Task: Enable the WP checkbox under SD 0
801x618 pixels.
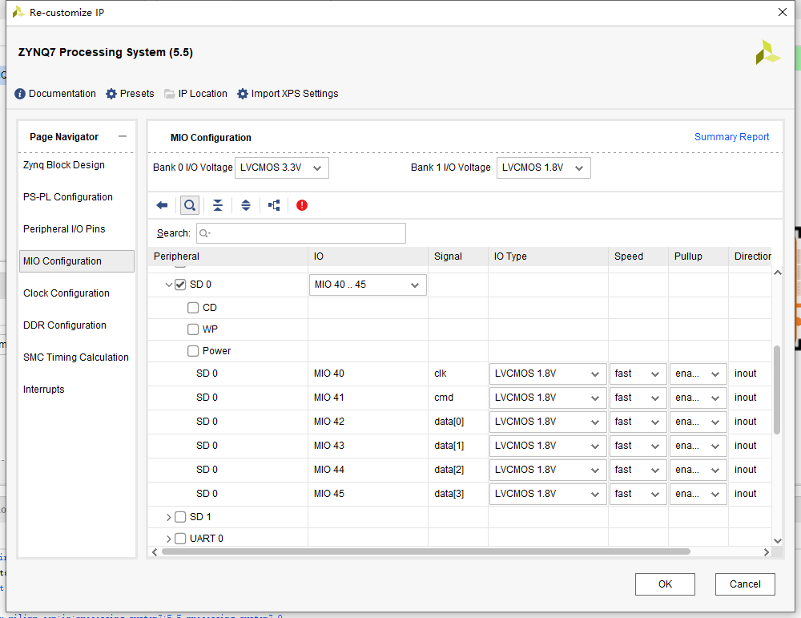Action: point(193,329)
